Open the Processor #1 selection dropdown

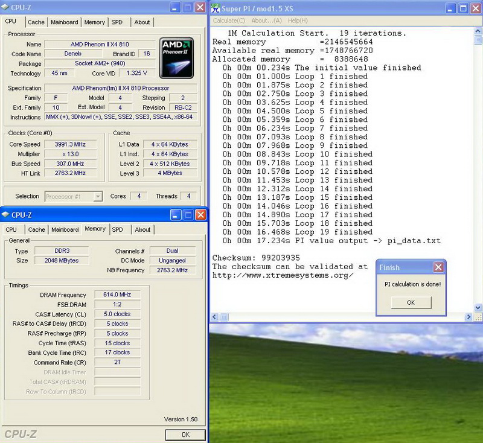(x=97, y=196)
